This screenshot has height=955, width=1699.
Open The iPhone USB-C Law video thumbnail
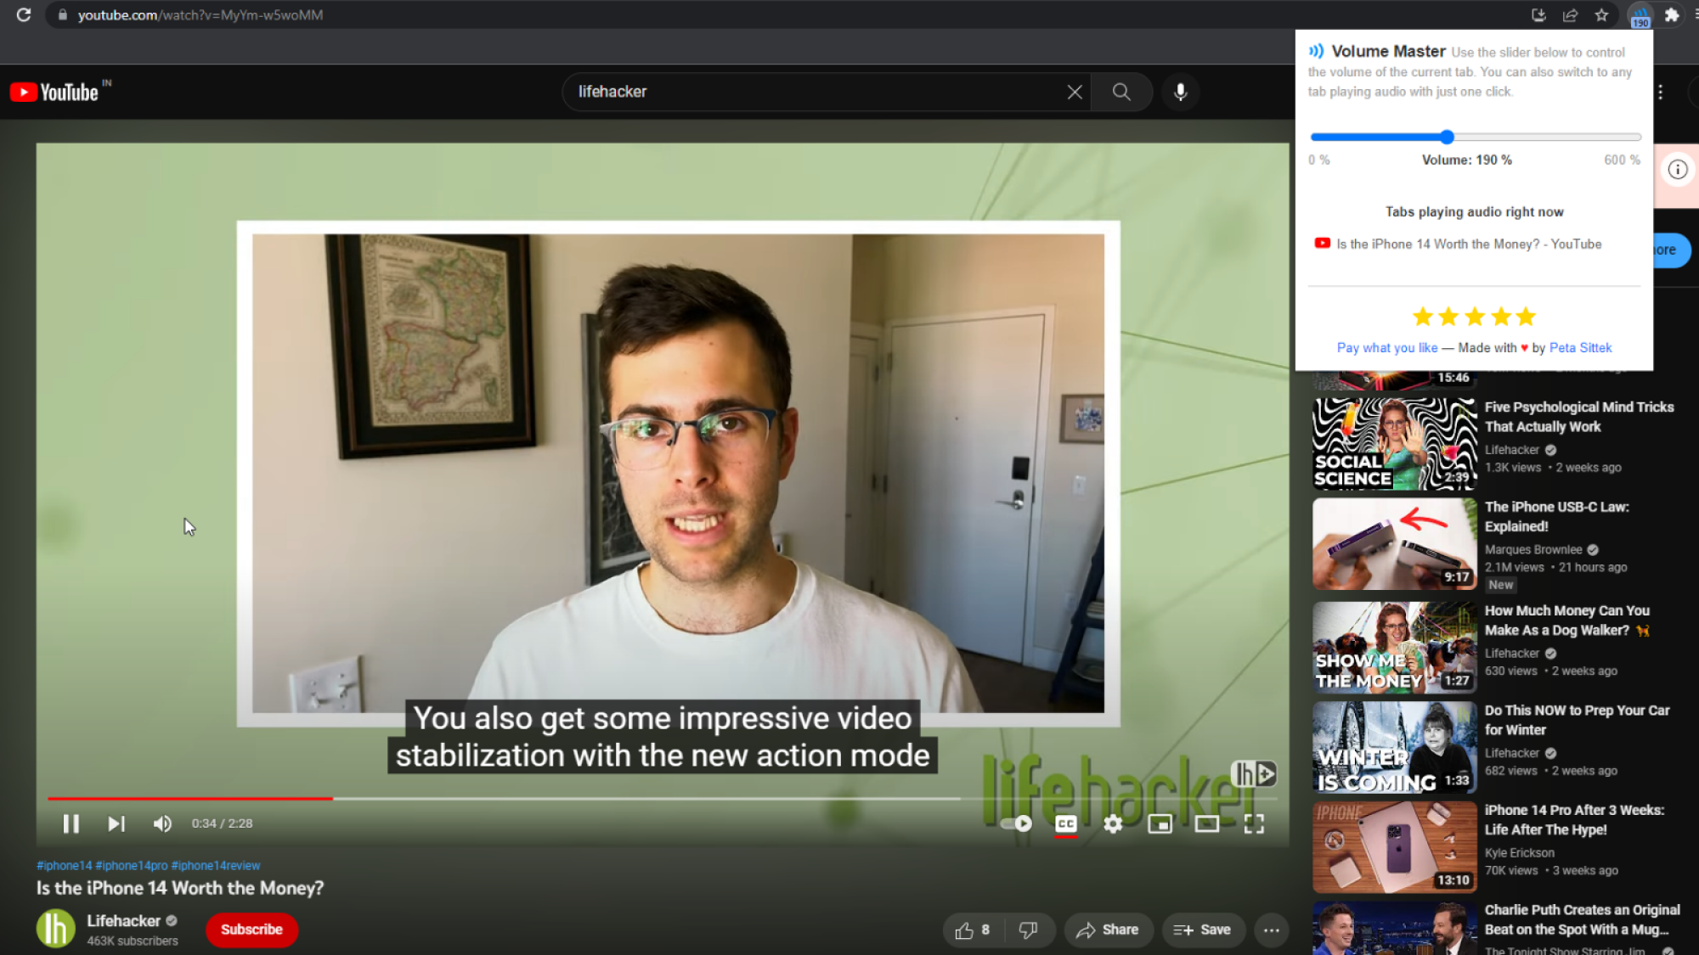point(1395,544)
